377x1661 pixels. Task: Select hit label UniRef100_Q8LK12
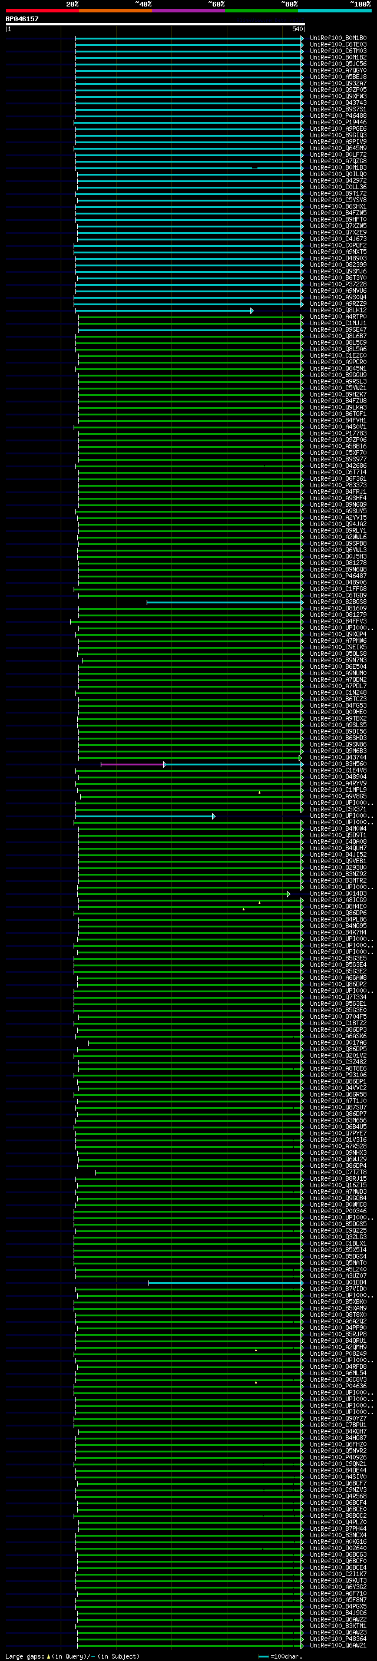338,311
